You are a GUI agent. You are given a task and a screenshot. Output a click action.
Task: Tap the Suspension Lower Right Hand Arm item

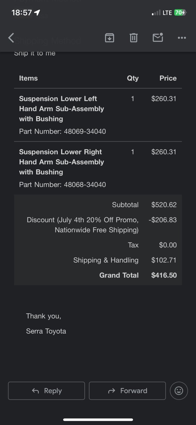pos(62,162)
